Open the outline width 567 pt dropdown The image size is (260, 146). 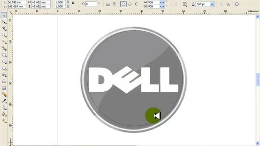(212, 4)
